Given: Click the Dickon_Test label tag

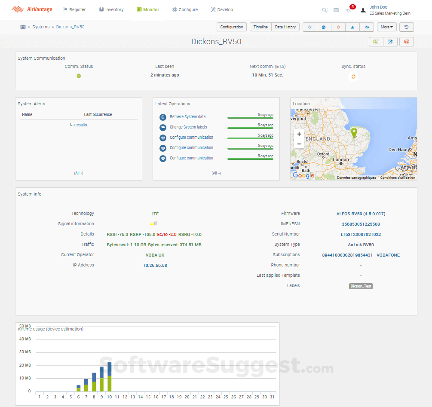Looking at the screenshot, I should 361,286.
